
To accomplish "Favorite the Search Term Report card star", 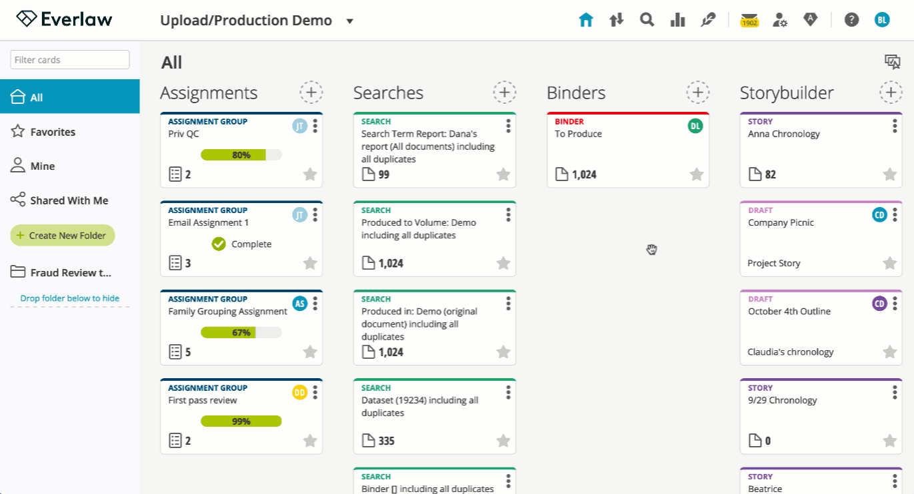I will click(x=503, y=174).
